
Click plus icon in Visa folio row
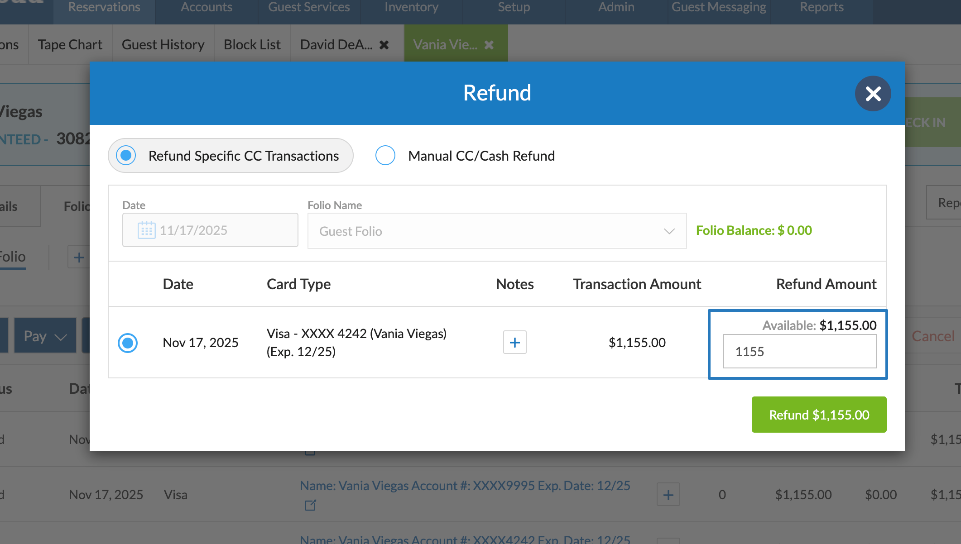click(x=668, y=495)
